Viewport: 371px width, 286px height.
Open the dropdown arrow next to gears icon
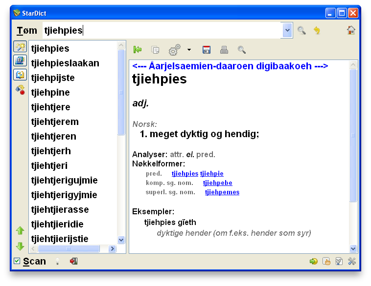[x=189, y=50]
